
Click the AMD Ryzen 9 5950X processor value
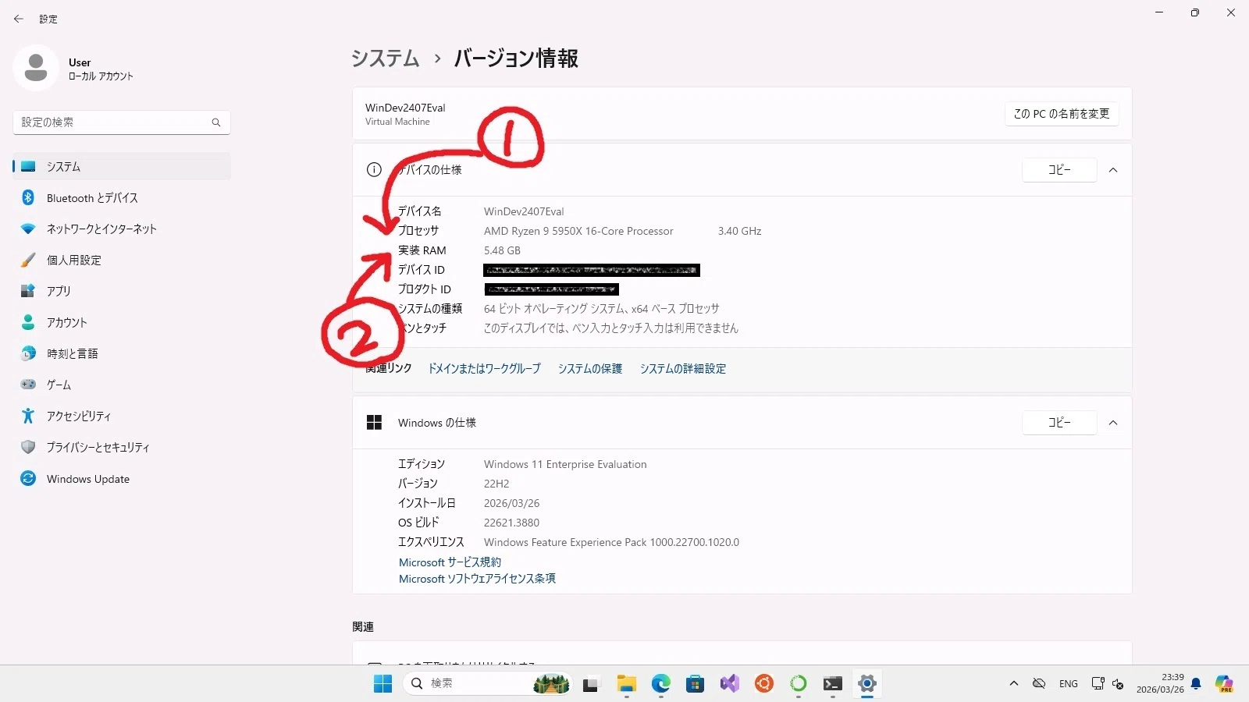578,231
